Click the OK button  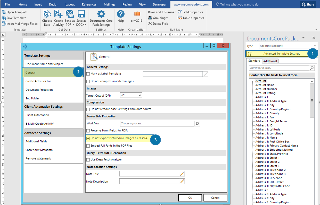click(190, 198)
